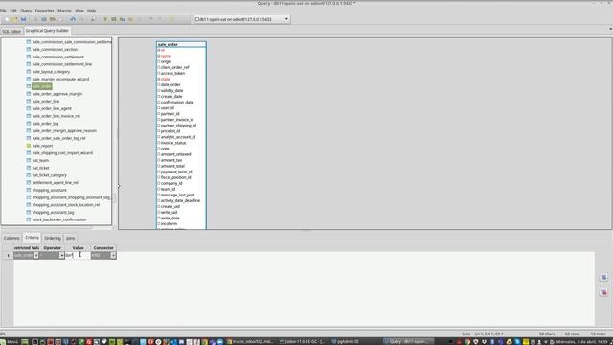Click the Explain query icon

(x=131, y=19)
